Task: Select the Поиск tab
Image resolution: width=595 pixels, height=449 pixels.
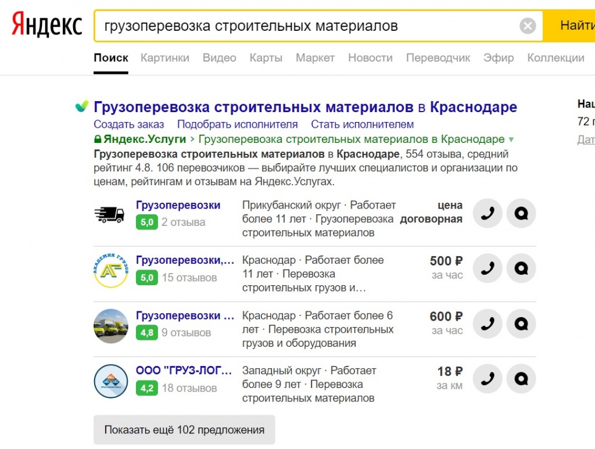Action: [111, 58]
